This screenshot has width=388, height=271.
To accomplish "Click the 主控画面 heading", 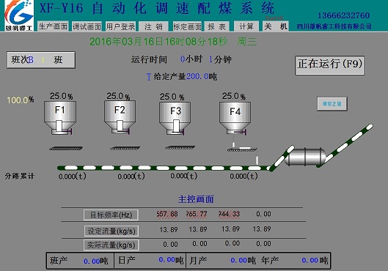I will 196,199.
